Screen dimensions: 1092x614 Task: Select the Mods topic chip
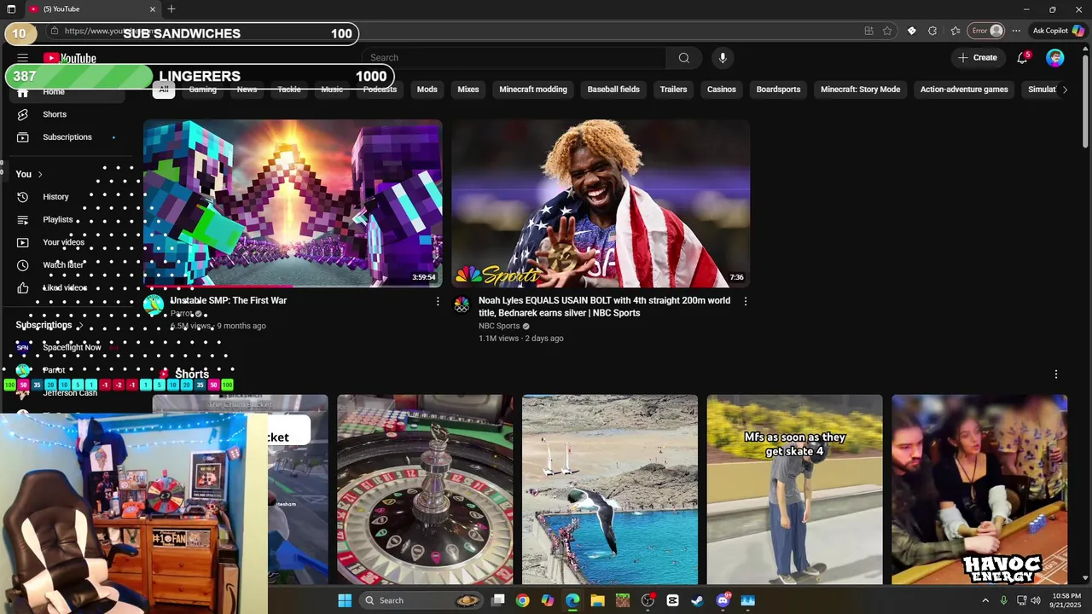(427, 90)
